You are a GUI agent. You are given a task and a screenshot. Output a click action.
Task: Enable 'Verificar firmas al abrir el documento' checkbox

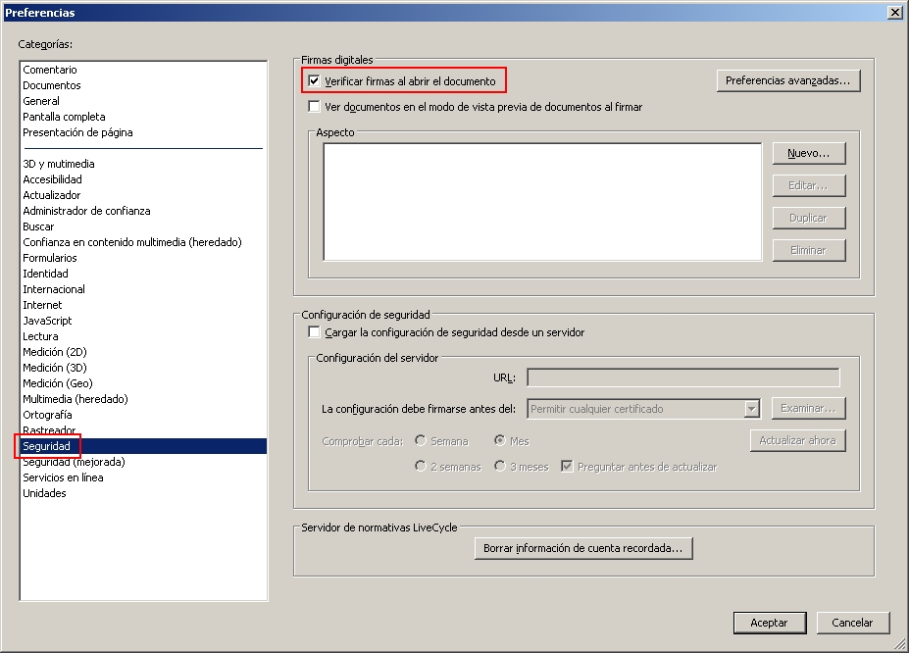pyautogui.click(x=315, y=81)
